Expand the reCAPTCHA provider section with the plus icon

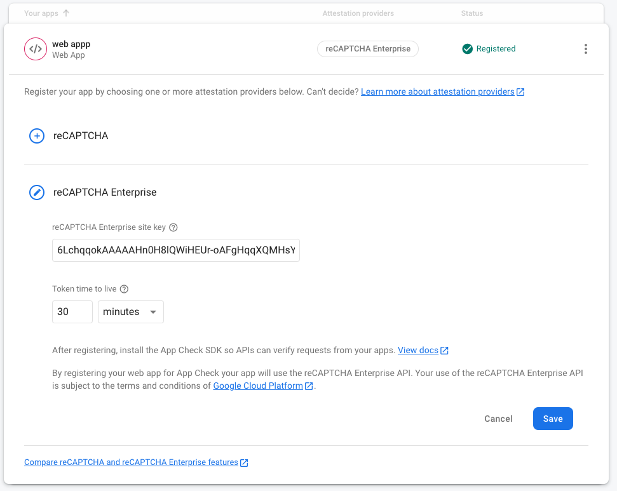click(36, 136)
